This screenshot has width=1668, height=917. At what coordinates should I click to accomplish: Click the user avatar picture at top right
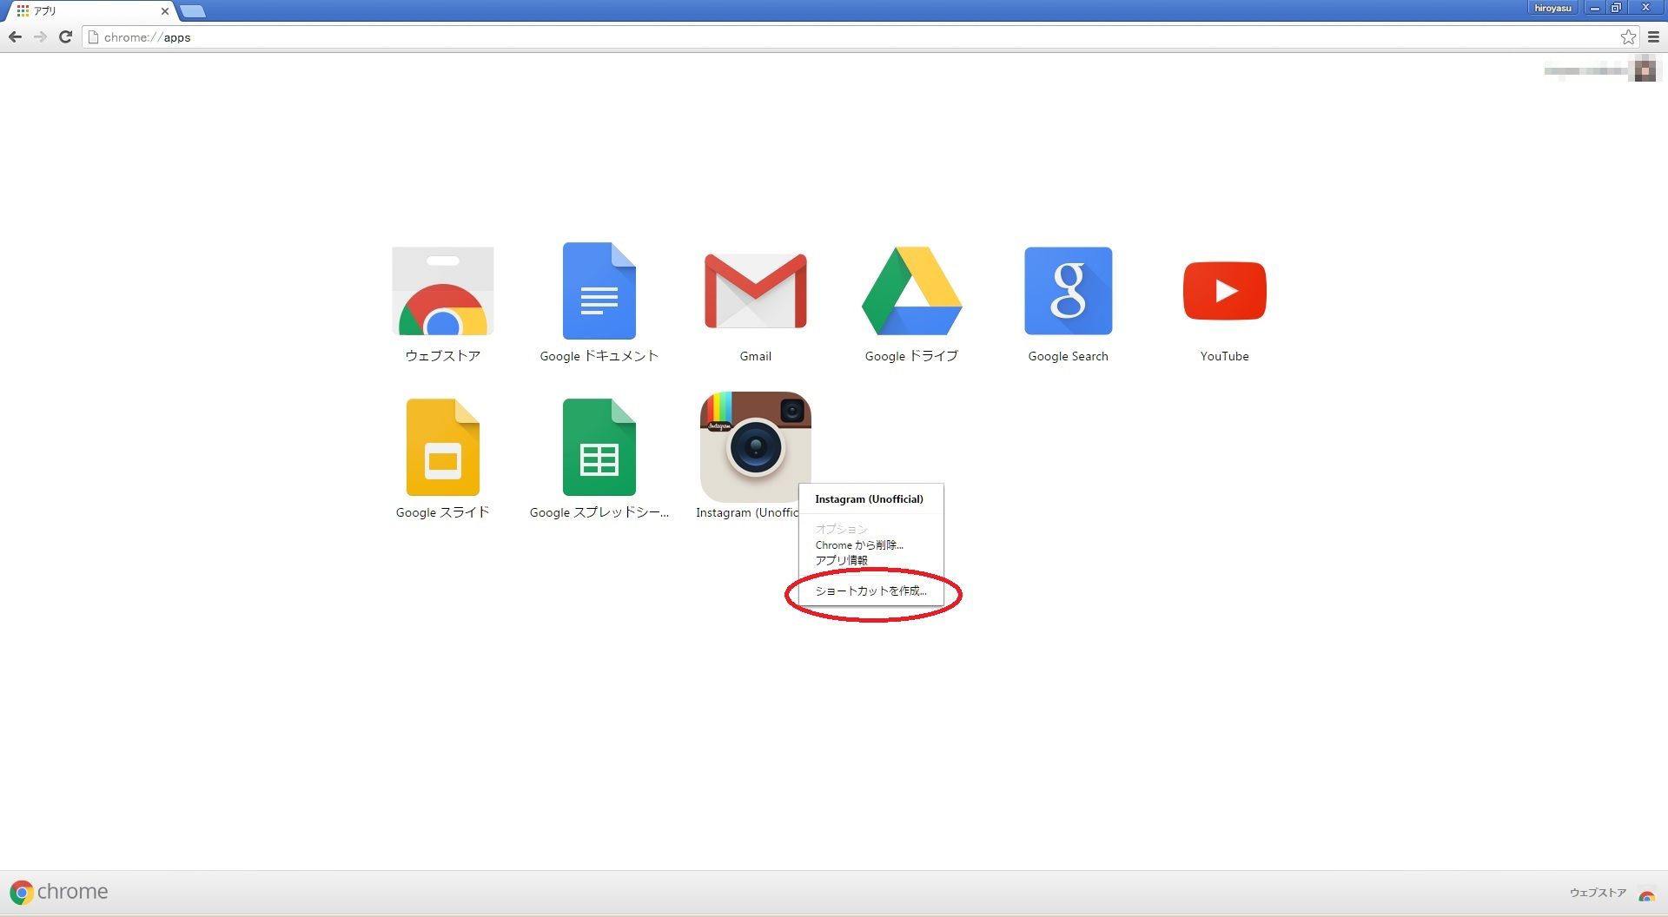pyautogui.click(x=1645, y=69)
